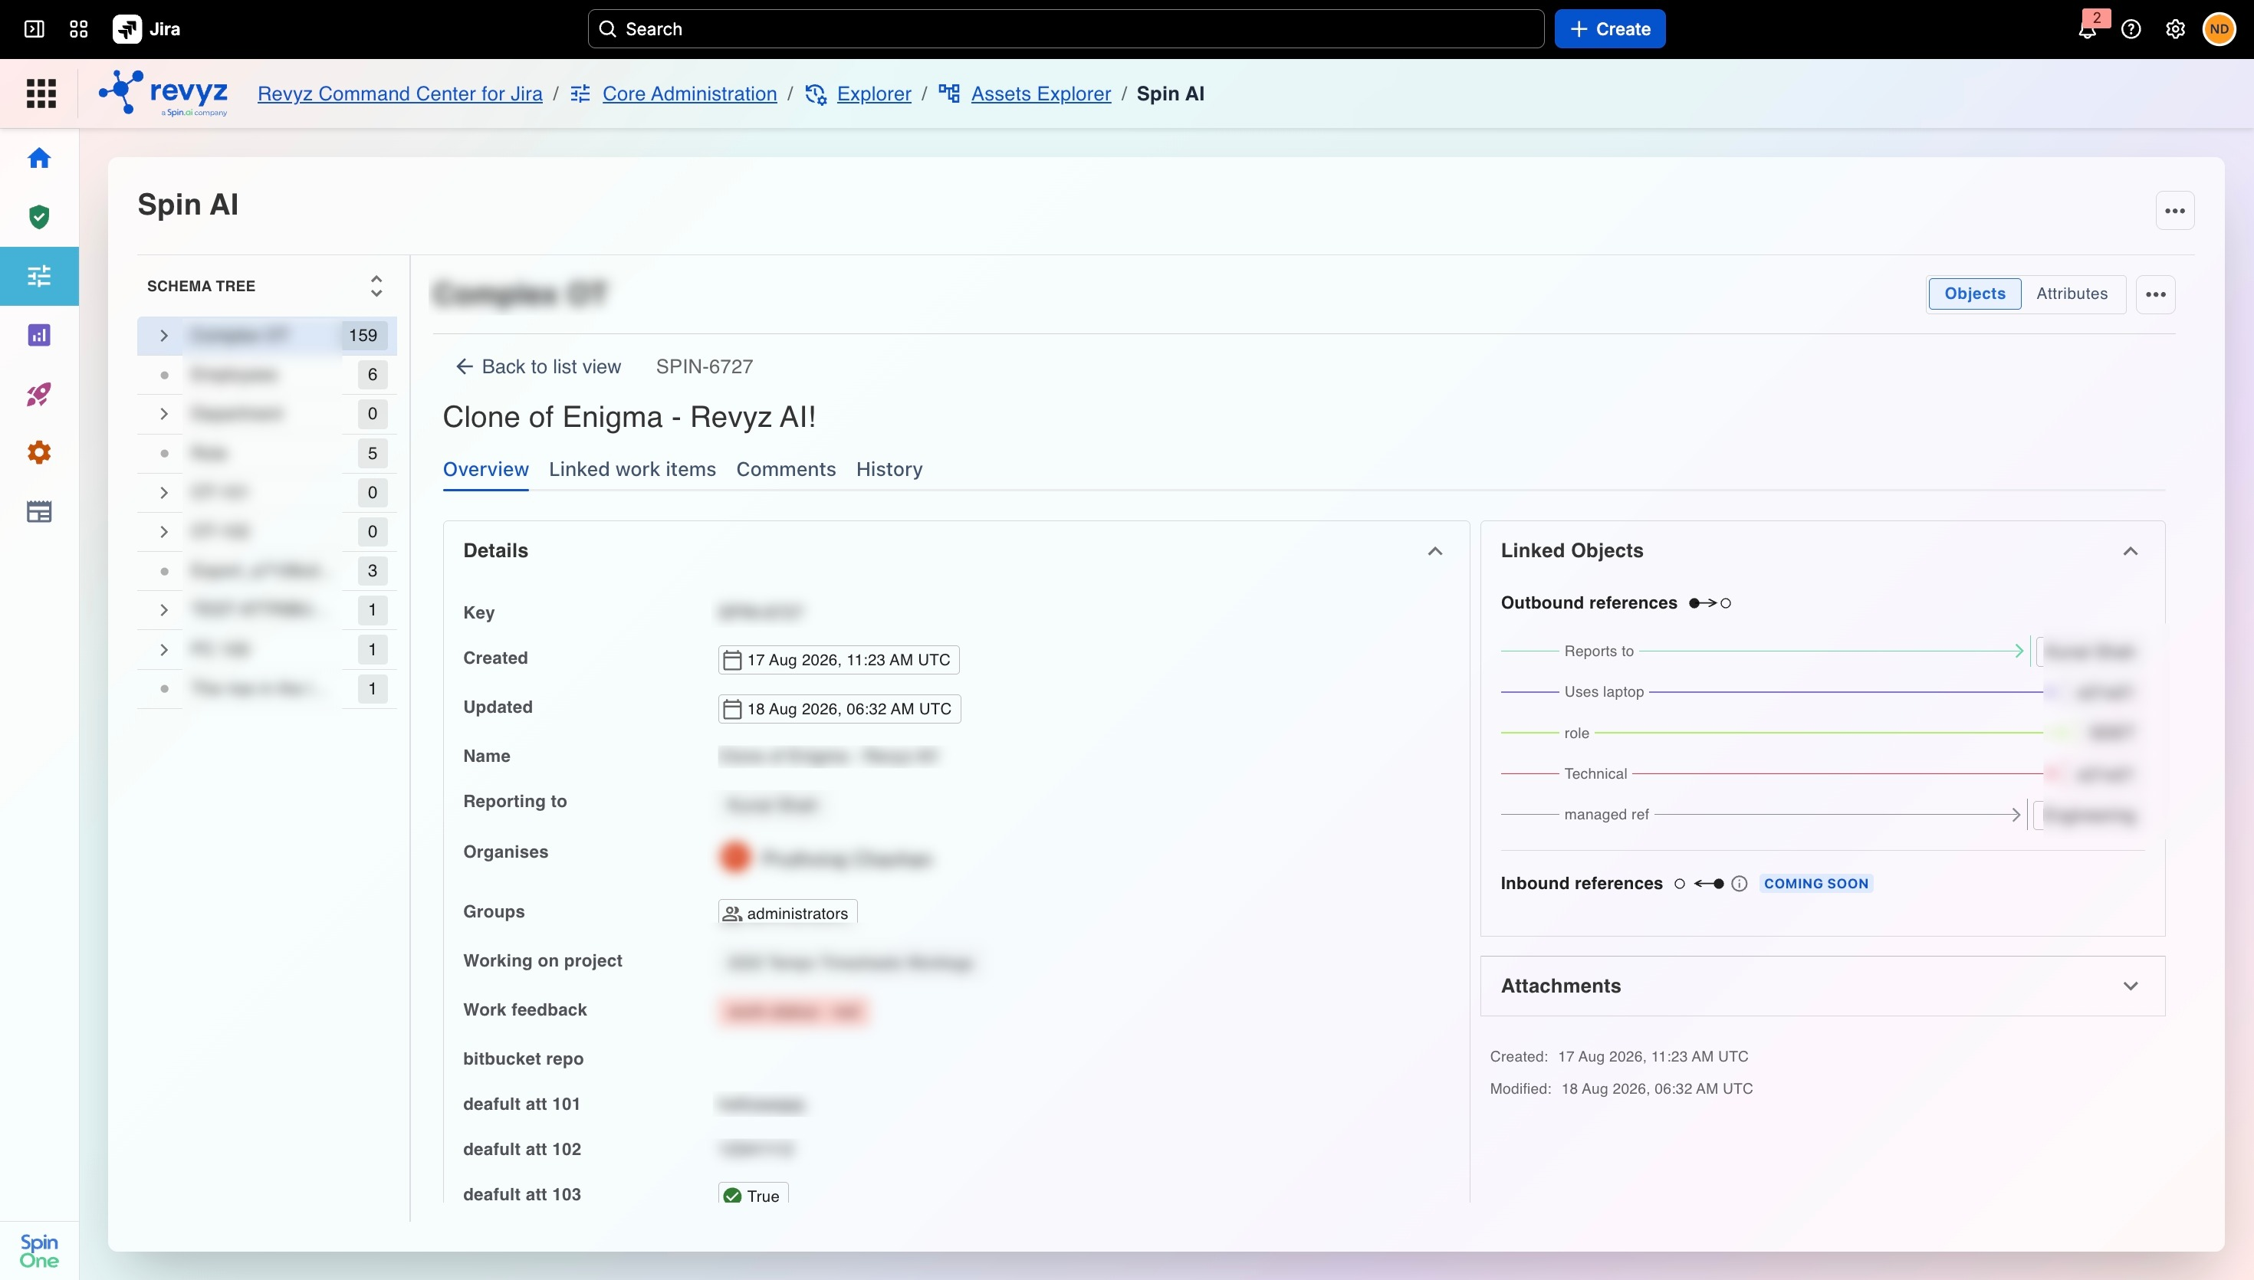Open the Jira app switcher icon
The image size is (2254, 1280).
coord(78,29)
